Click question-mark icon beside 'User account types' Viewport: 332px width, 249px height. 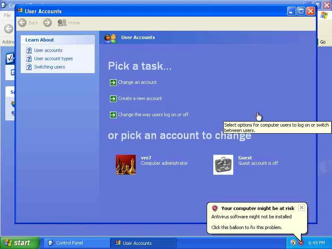pos(29,59)
